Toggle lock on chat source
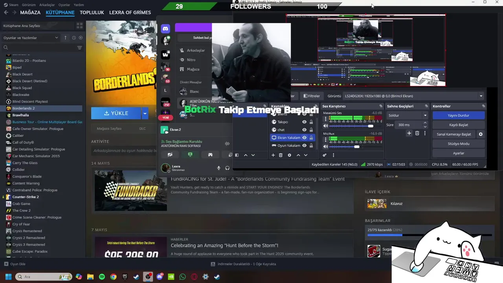 pyautogui.click(x=311, y=130)
